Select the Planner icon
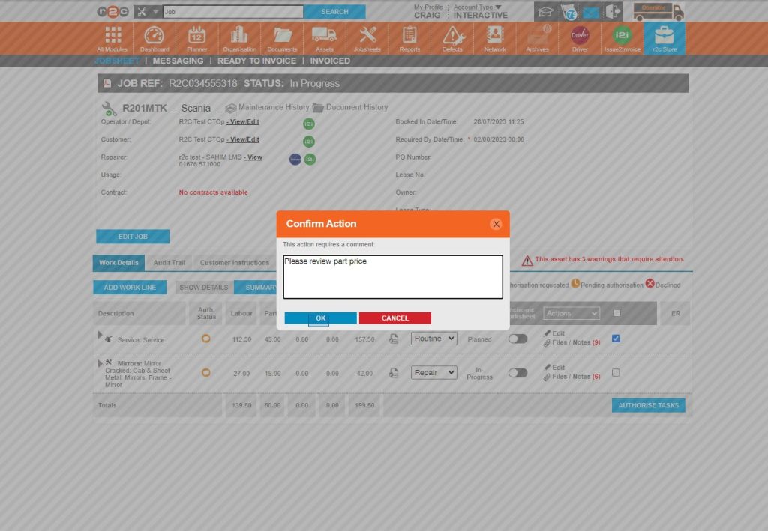The height and width of the screenshot is (531, 768). [196, 37]
